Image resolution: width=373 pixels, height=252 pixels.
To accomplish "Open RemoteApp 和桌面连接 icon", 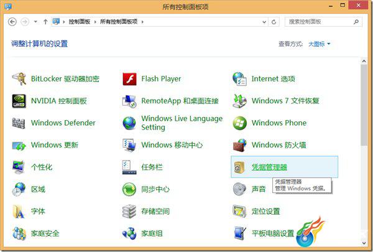I will click(x=129, y=101).
